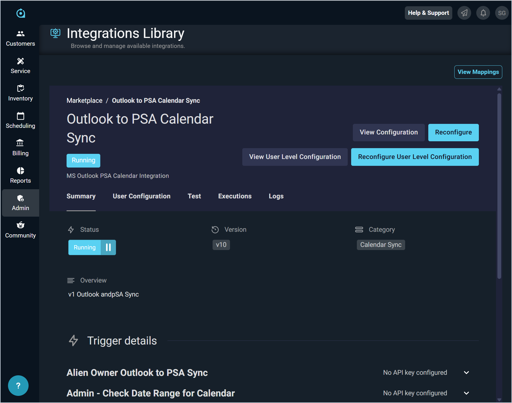Switch to the Executions tab
The height and width of the screenshot is (403, 512).
(x=235, y=196)
